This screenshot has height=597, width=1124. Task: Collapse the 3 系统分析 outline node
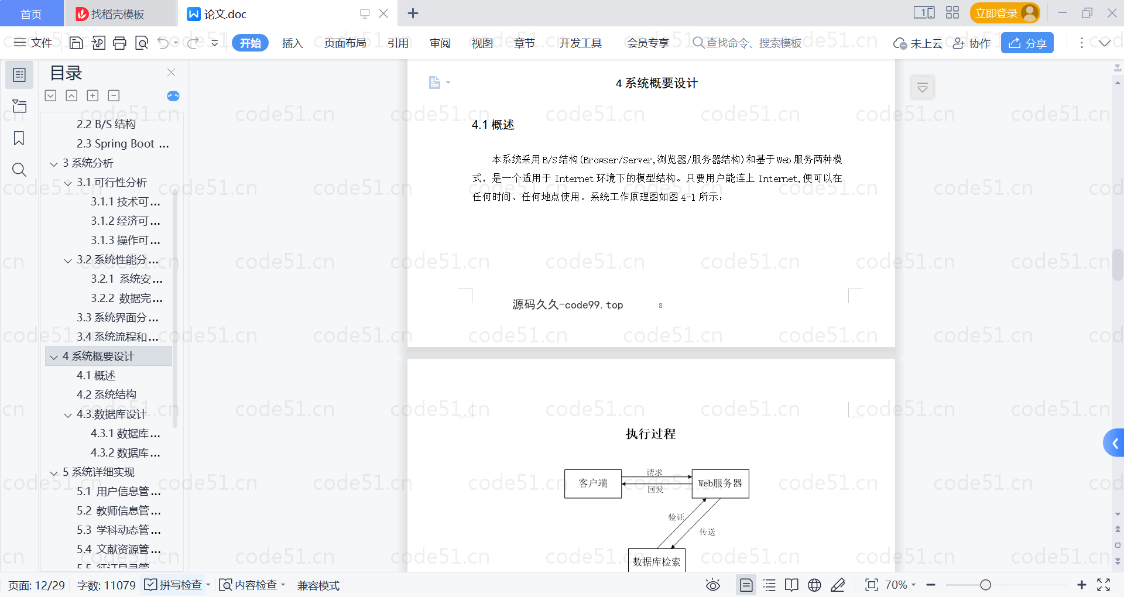[x=54, y=164]
